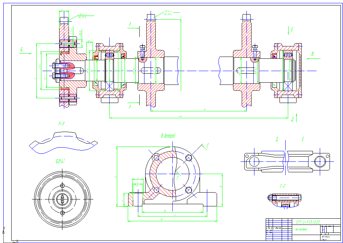Click the right round hole in view E

click(x=320, y=162)
